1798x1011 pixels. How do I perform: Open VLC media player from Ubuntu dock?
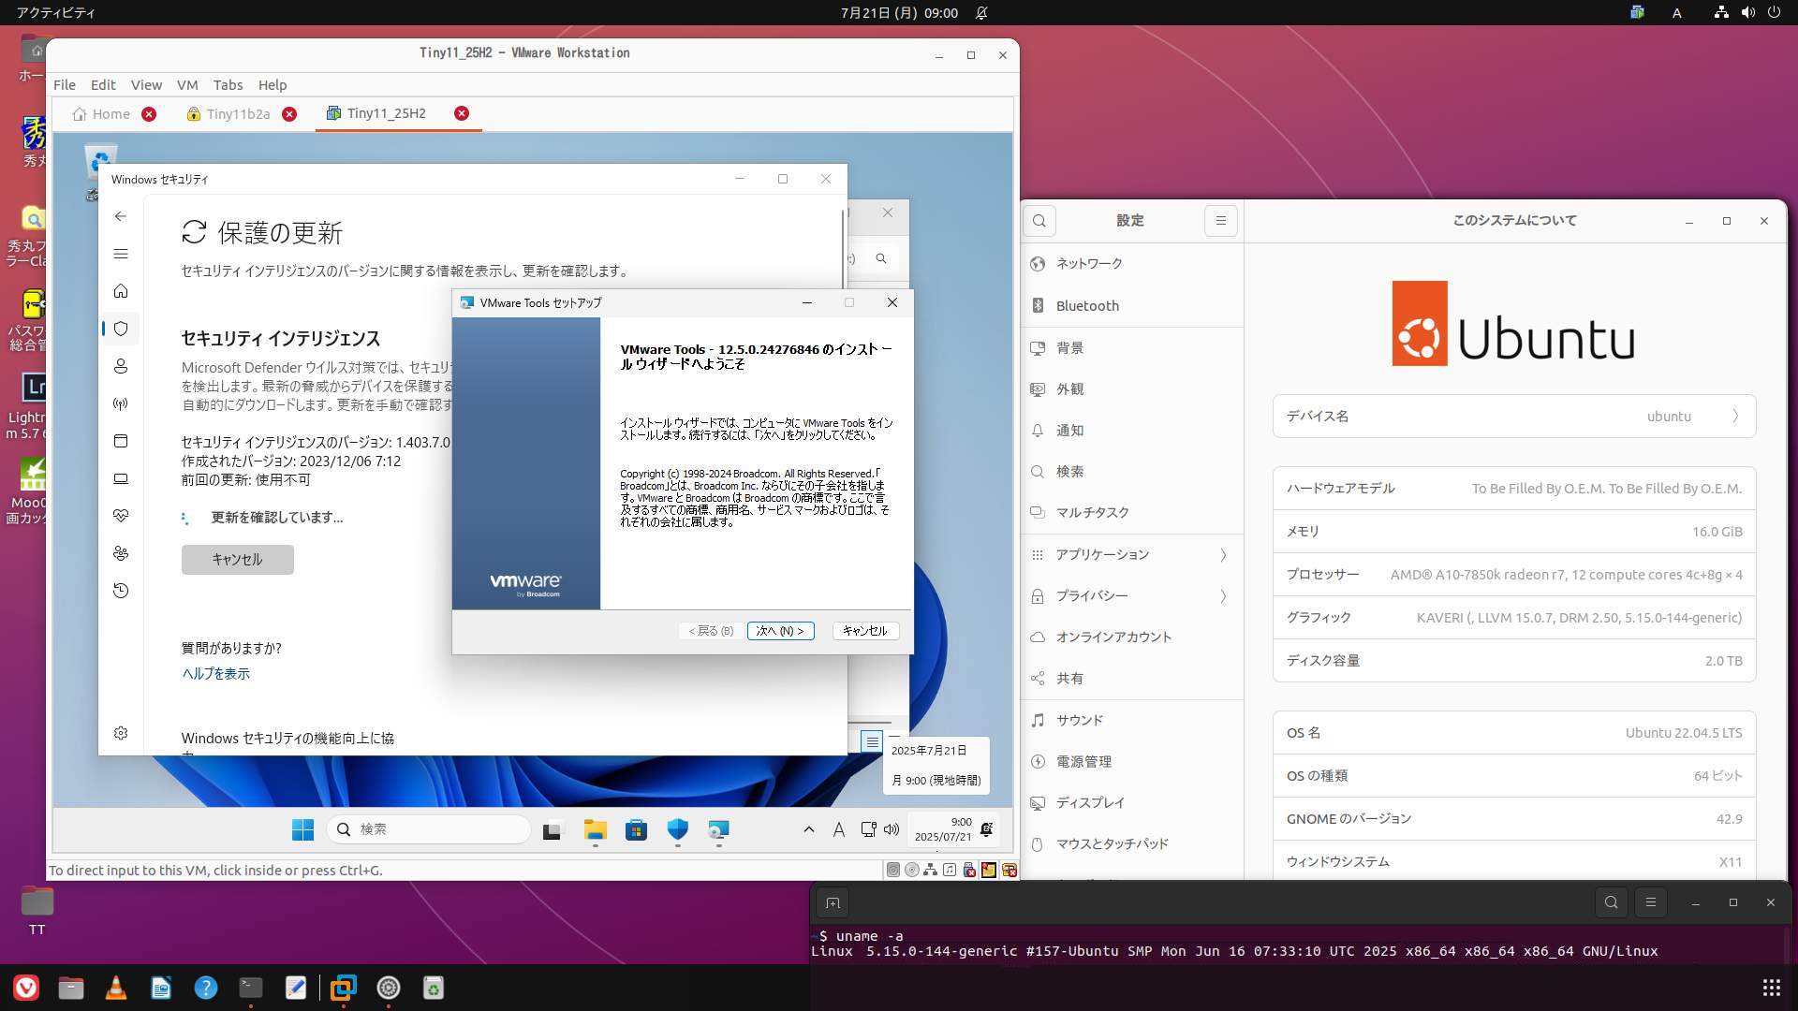[116, 988]
